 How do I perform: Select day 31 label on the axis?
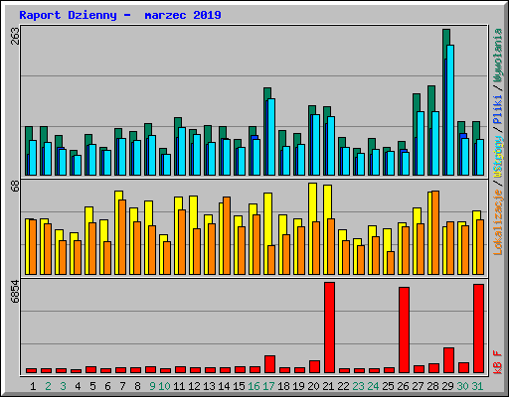tap(477, 386)
